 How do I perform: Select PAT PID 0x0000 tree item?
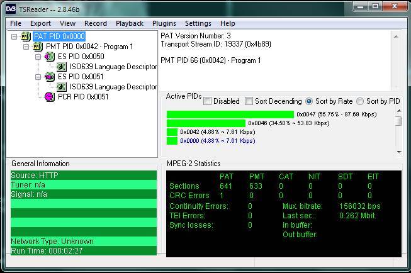(60, 36)
